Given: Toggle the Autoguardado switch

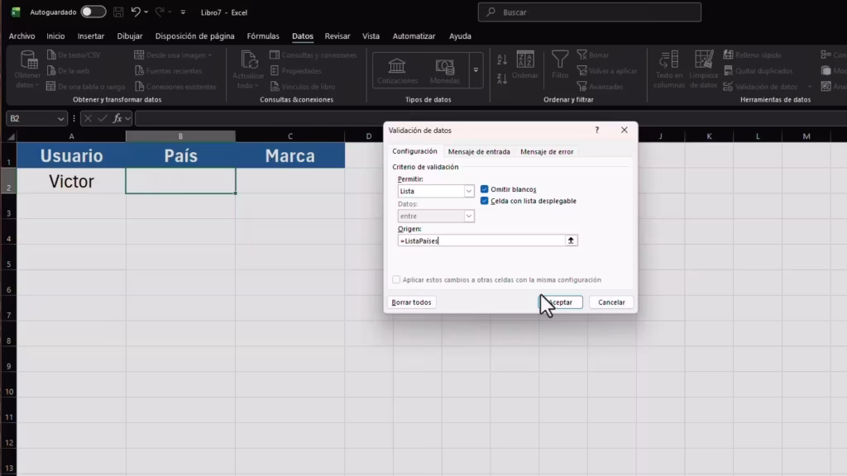Looking at the screenshot, I should [x=93, y=12].
